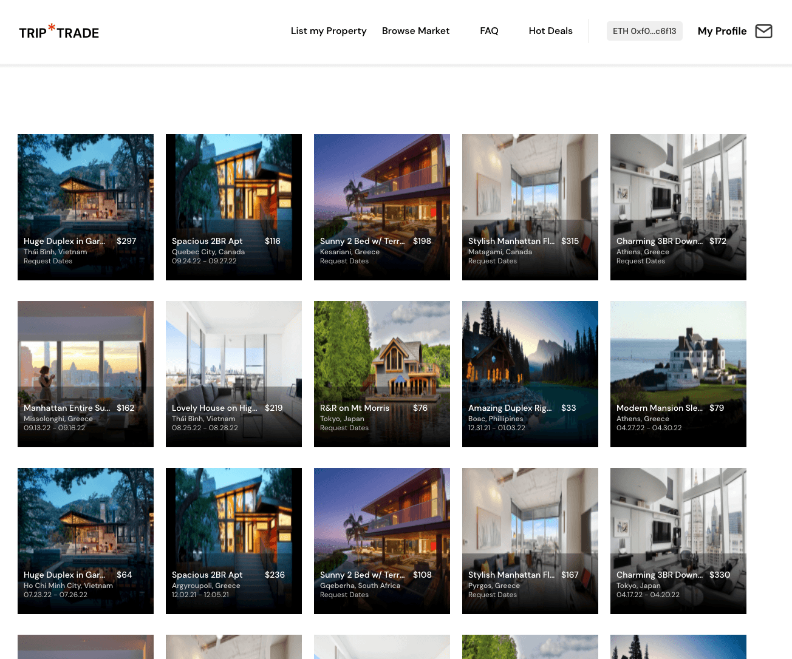
Task: Click the $116 price on Spacious 2BR Apt
Action: coord(273,241)
